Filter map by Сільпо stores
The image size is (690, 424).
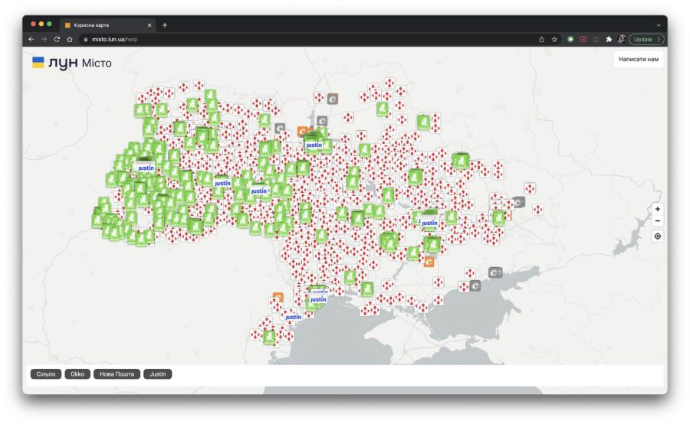[46, 374]
